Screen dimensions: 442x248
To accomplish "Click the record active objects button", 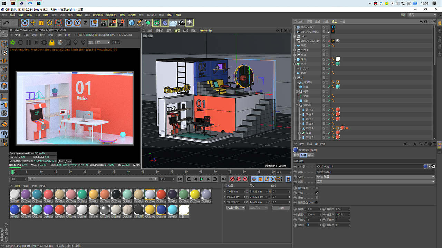I will tap(232, 179).
